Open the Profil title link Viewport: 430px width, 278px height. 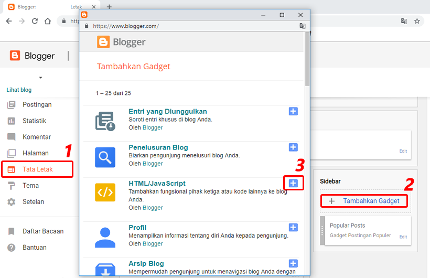tap(137, 228)
